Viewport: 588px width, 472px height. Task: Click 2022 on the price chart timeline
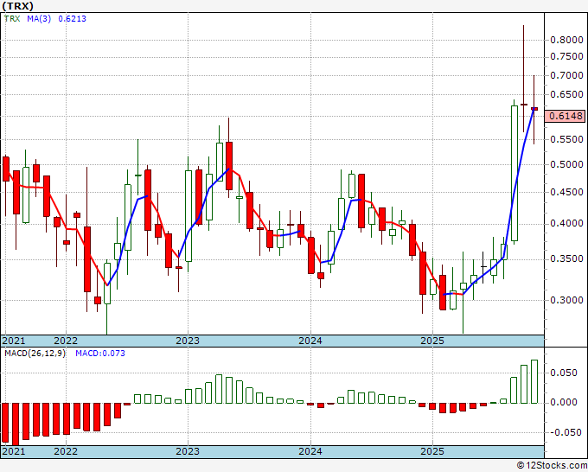(66, 341)
